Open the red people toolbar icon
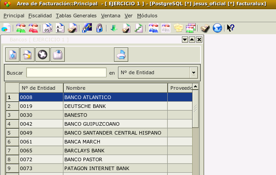The height and width of the screenshot is (175, 276). 33,28
